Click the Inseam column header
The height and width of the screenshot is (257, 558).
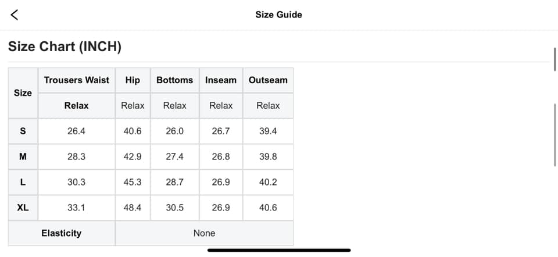pyautogui.click(x=221, y=80)
